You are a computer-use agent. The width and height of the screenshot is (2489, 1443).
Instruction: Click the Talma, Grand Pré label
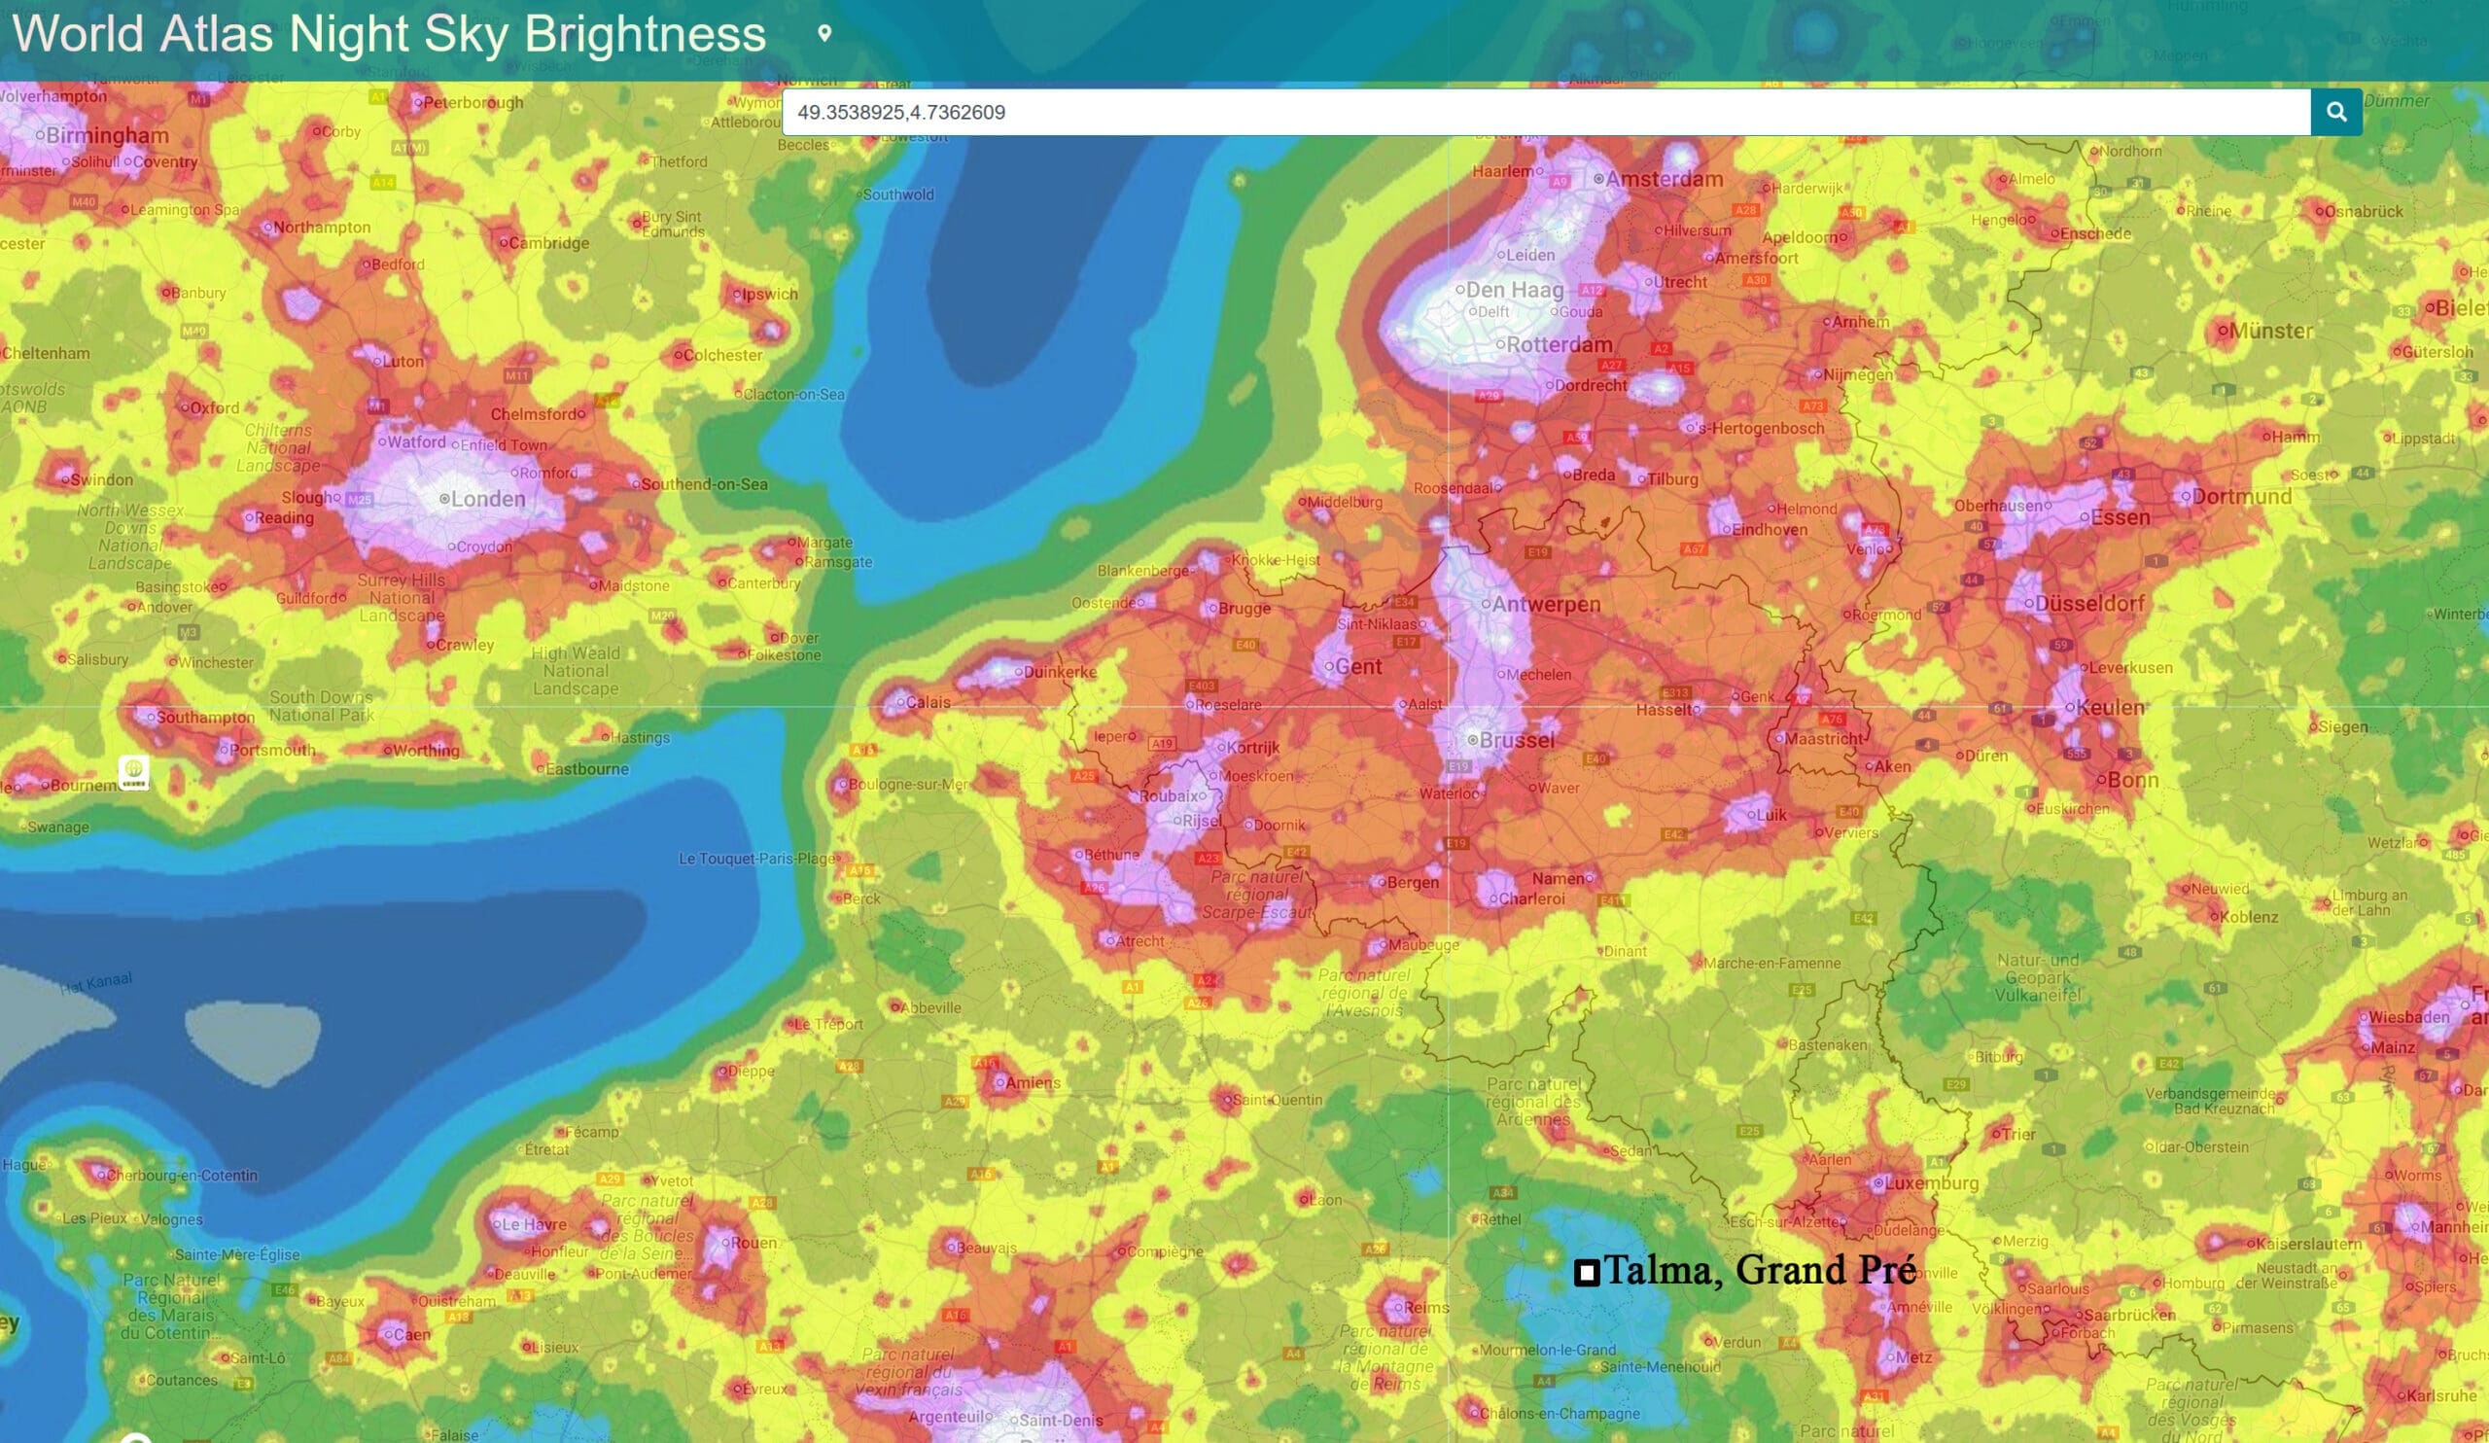(1760, 1270)
